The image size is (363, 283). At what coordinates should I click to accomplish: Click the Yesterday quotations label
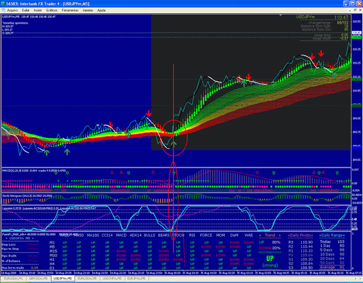(x=15, y=23)
